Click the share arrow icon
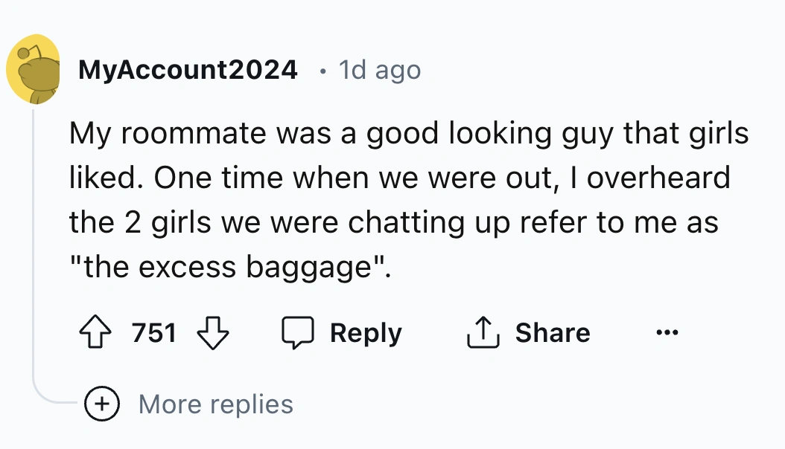The width and height of the screenshot is (785, 449). pyautogui.click(x=480, y=333)
